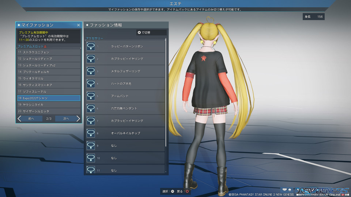Click the accessory icon beside メタルフェザーリング
Screen dimensions: 351x197
coord(91,71)
